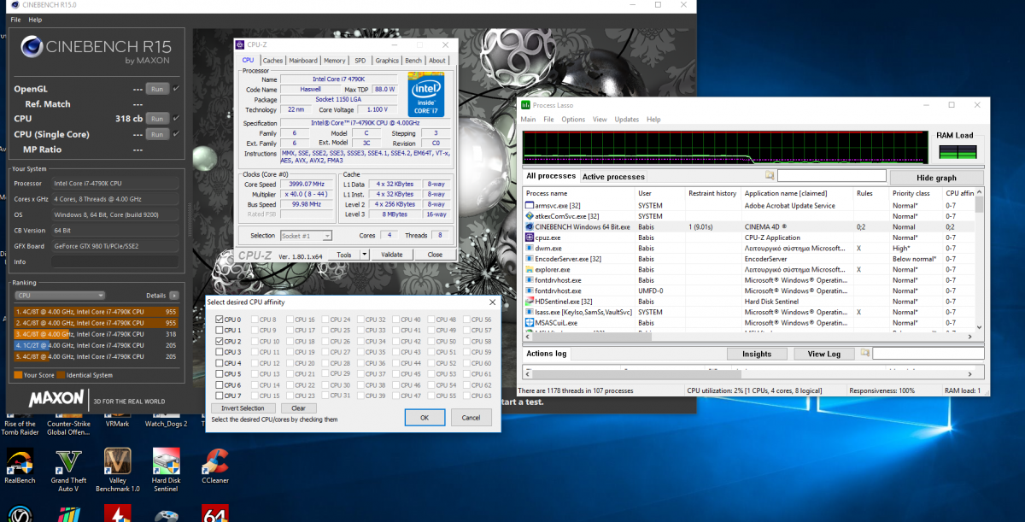Open the File menu in Cinebench
This screenshot has height=522, width=1025.
pos(15,20)
